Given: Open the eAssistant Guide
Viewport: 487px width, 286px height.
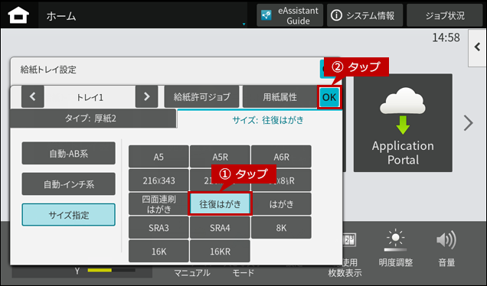Looking at the screenshot, I should click(x=289, y=15).
